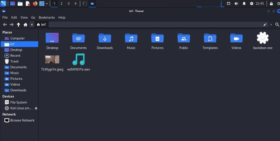The width and height of the screenshot is (280, 141).
Task: Click the krf path bar button
Action: click(41, 25)
